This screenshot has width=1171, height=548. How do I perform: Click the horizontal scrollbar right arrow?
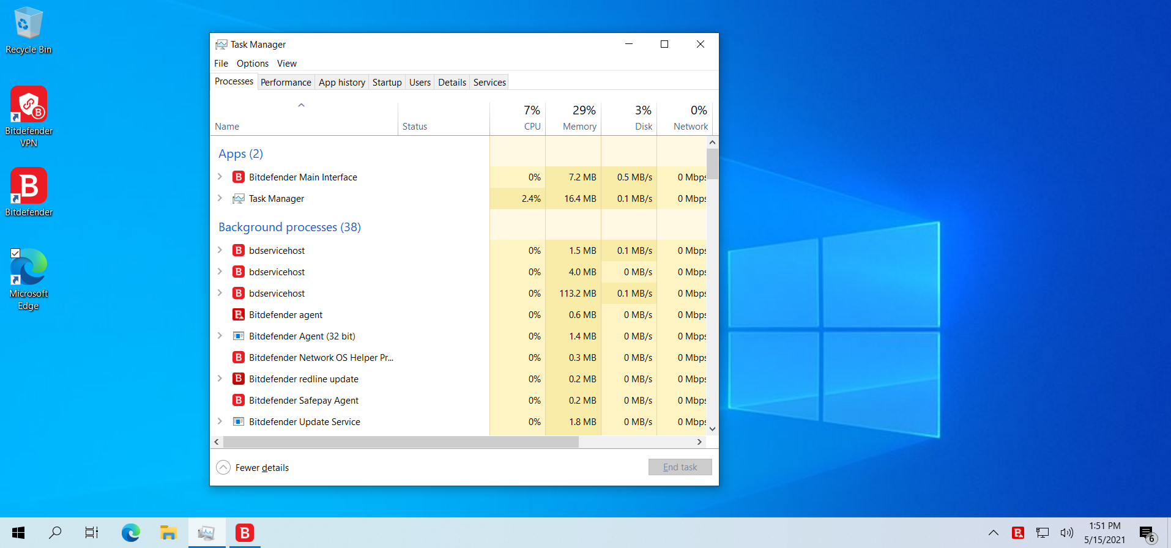[699, 442]
